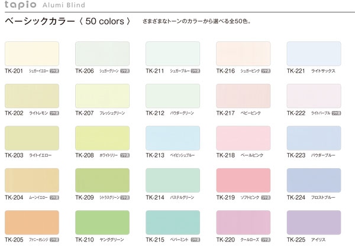Click the TK-212 code label

pyautogui.click(x=155, y=113)
